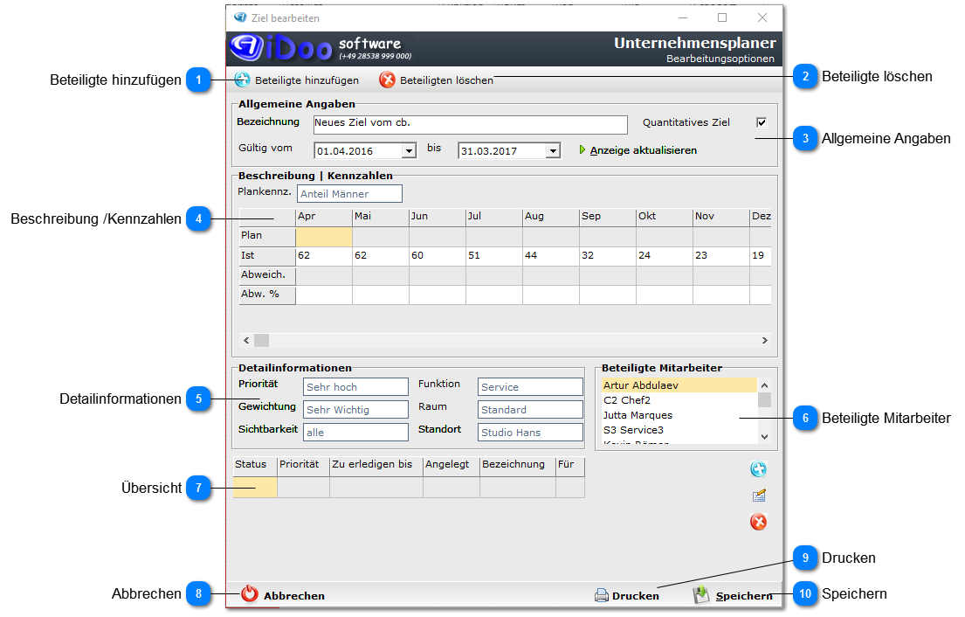The height and width of the screenshot is (617, 965).
Task: Click the employee list scroll down arrow
Action: click(764, 437)
